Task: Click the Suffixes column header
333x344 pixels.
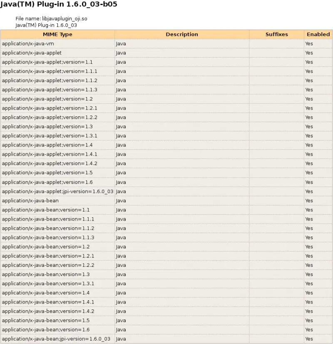Action: 276,35
